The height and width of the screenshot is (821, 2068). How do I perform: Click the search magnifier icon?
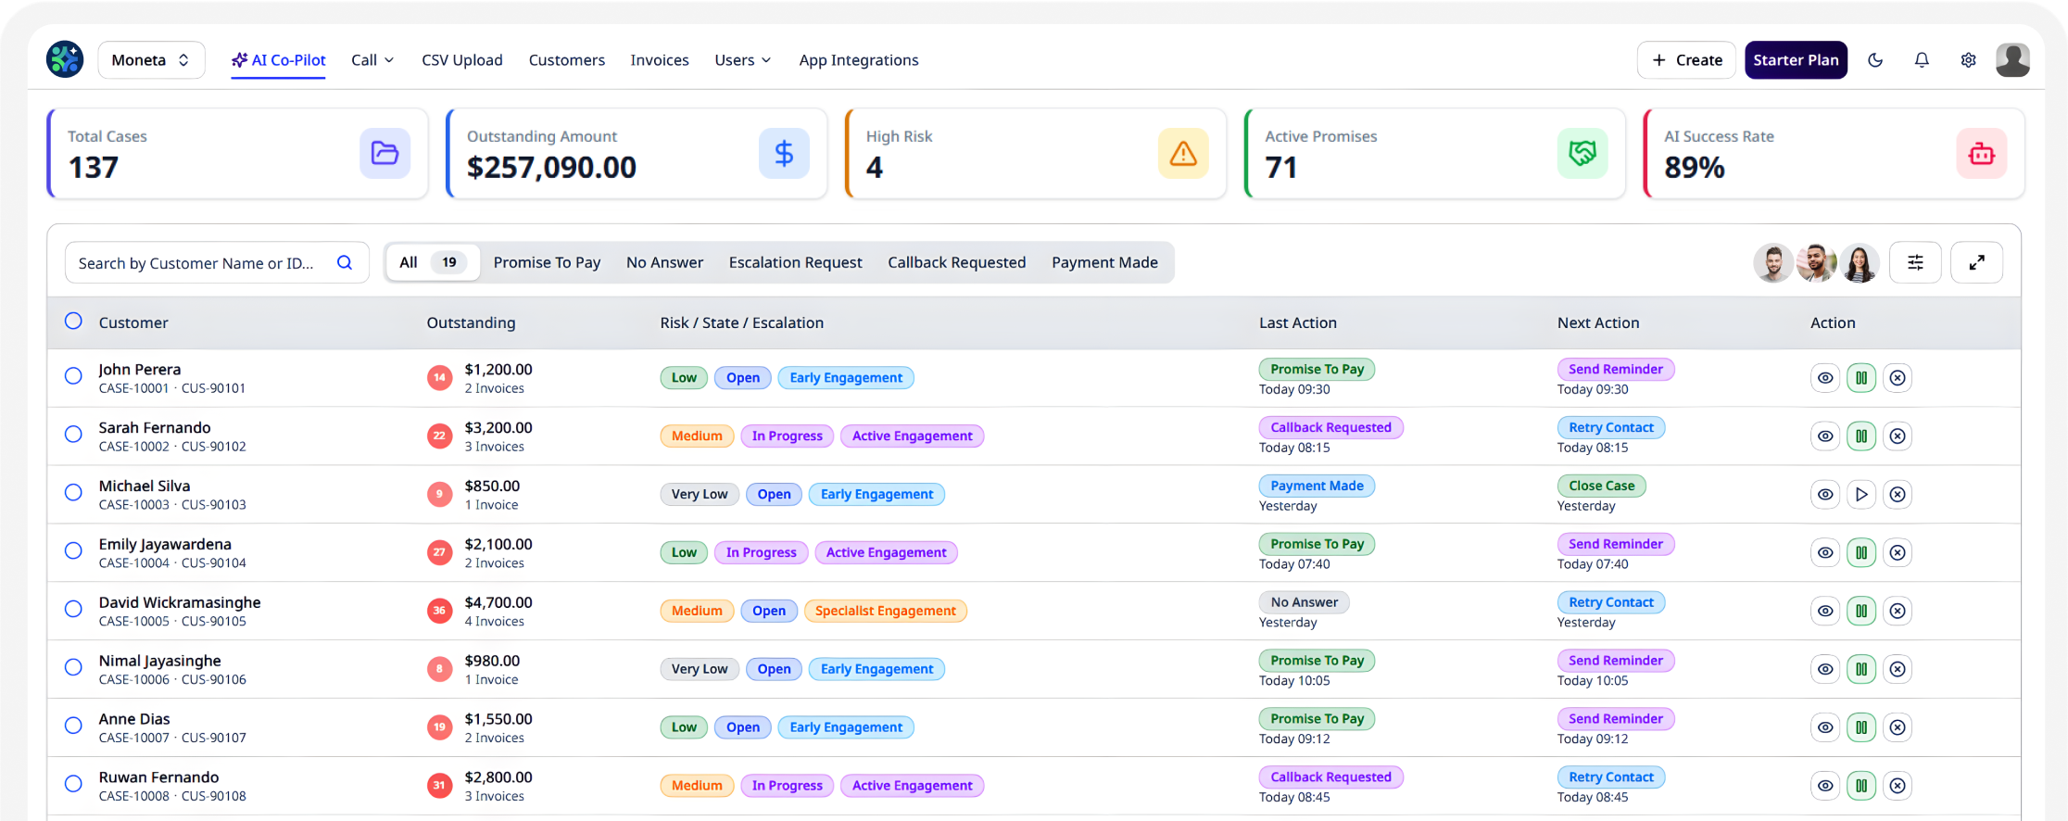pyautogui.click(x=345, y=263)
